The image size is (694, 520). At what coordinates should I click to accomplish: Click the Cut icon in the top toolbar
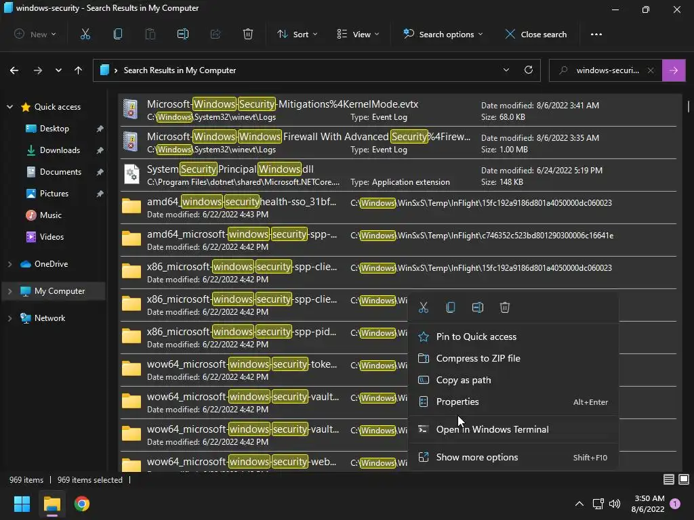[85, 34]
